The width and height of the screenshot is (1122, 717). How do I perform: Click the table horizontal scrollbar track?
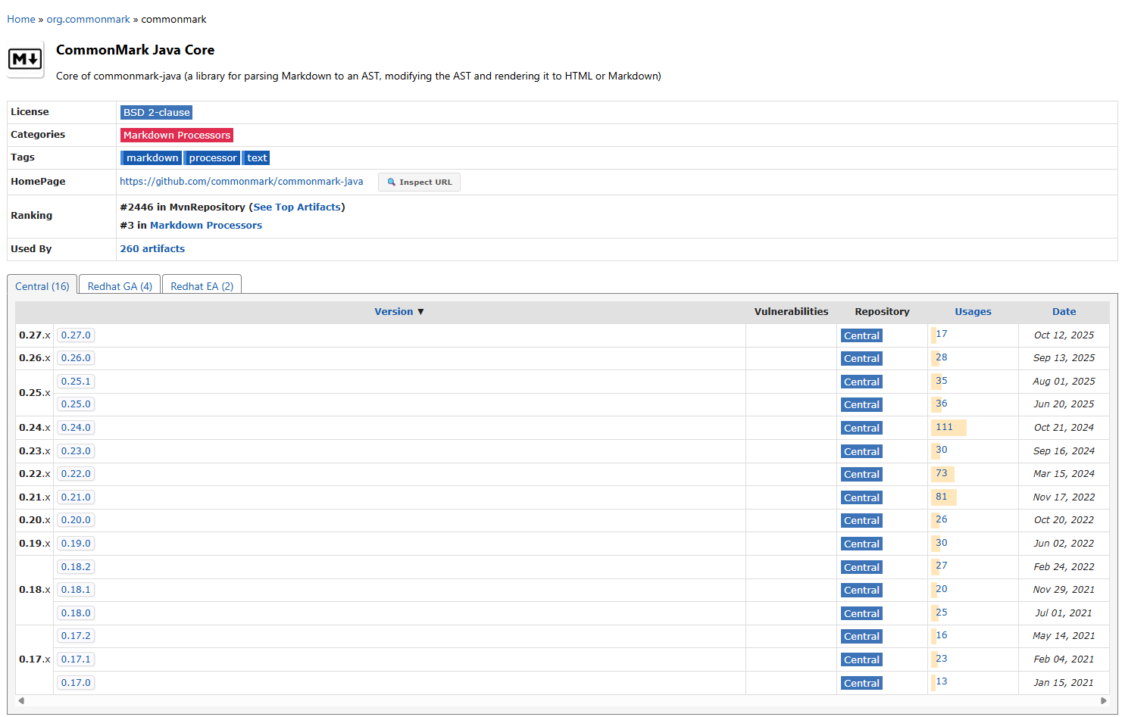point(562,700)
